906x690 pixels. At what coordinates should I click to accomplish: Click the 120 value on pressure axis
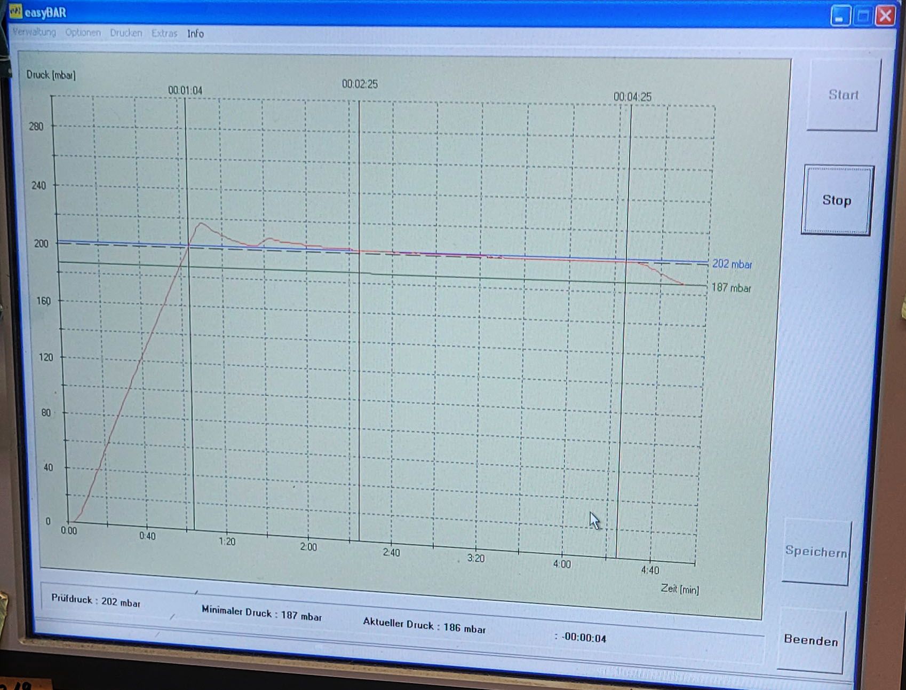point(46,357)
